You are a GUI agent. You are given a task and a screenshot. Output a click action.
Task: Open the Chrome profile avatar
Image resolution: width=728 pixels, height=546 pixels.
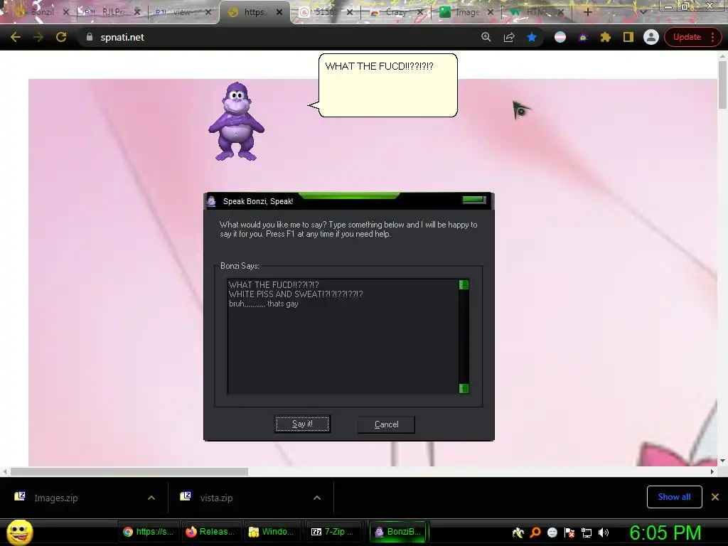click(651, 37)
